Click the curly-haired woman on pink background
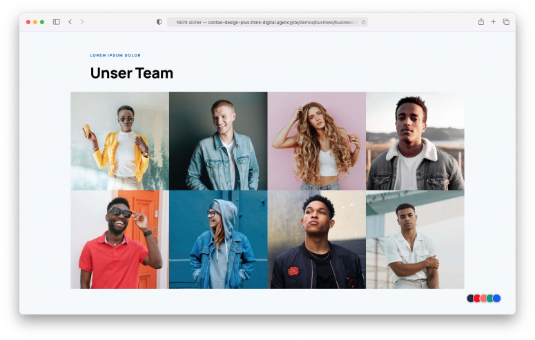 [316, 141]
